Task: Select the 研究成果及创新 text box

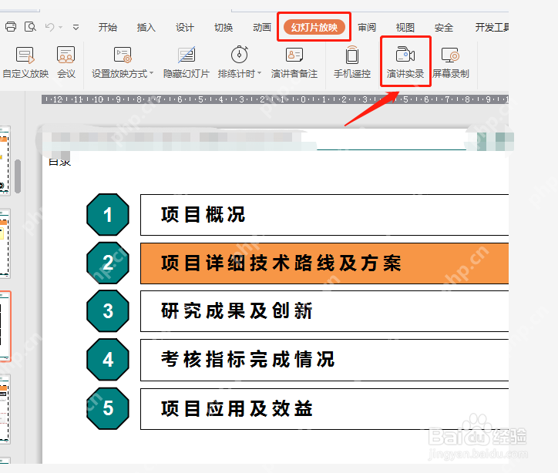Action: click(x=324, y=311)
